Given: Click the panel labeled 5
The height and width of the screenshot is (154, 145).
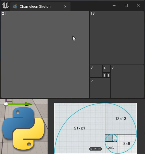Looking at the screenshot, I should 100,88.
